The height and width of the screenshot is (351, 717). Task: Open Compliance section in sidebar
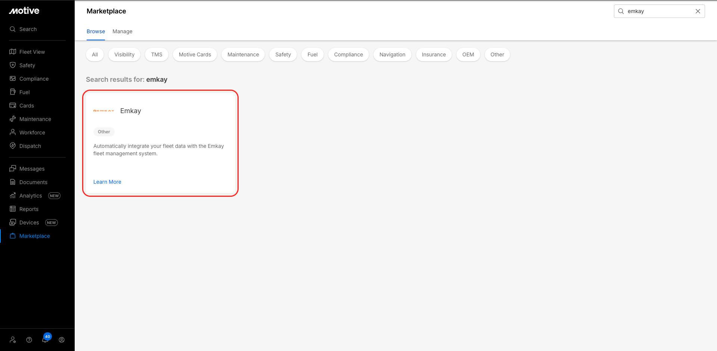34,79
